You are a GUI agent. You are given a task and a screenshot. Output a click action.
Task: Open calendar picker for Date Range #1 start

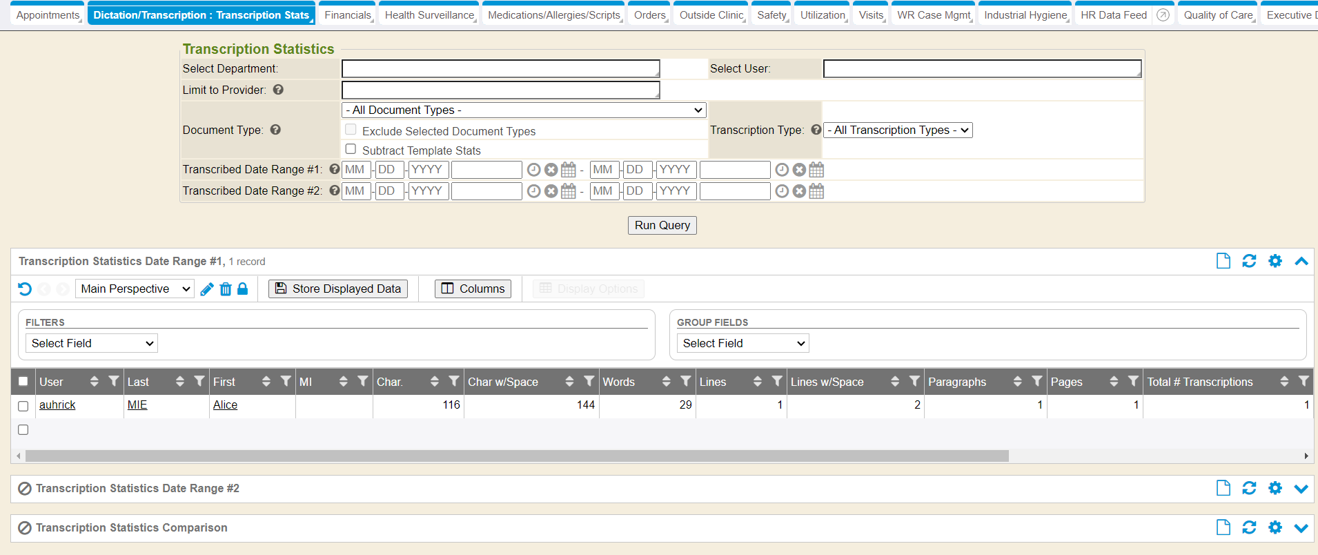tap(569, 170)
